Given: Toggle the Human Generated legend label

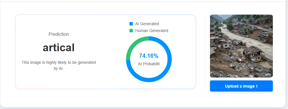Looking at the screenshot, I should click(x=151, y=31).
